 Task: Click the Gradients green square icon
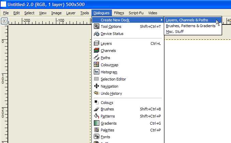pyautogui.click(x=97, y=123)
